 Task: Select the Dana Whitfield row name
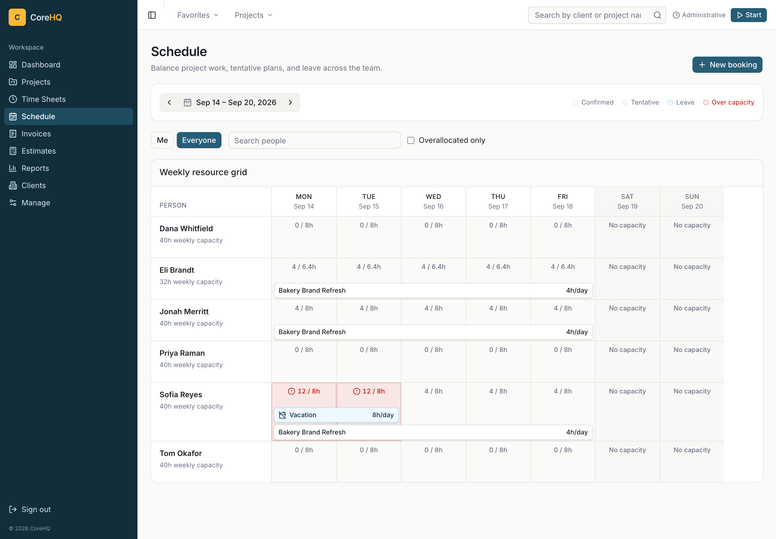coord(186,229)
